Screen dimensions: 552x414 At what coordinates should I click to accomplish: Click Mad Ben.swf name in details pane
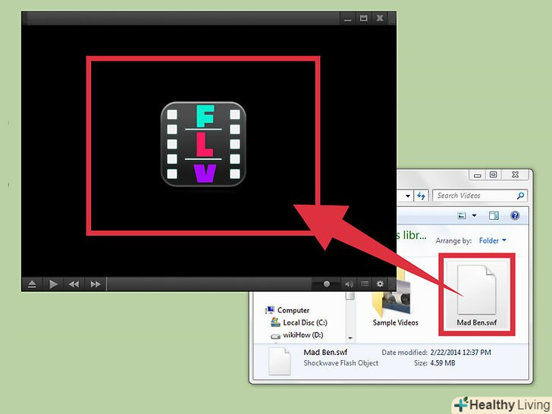tap(325, 352)
